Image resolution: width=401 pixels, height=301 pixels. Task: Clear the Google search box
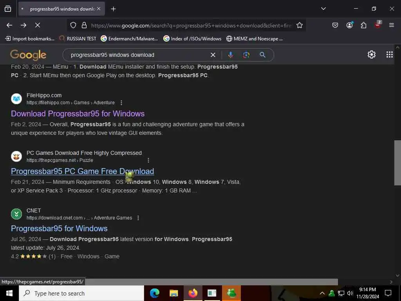pyautogui.click(x=213, y=55)
